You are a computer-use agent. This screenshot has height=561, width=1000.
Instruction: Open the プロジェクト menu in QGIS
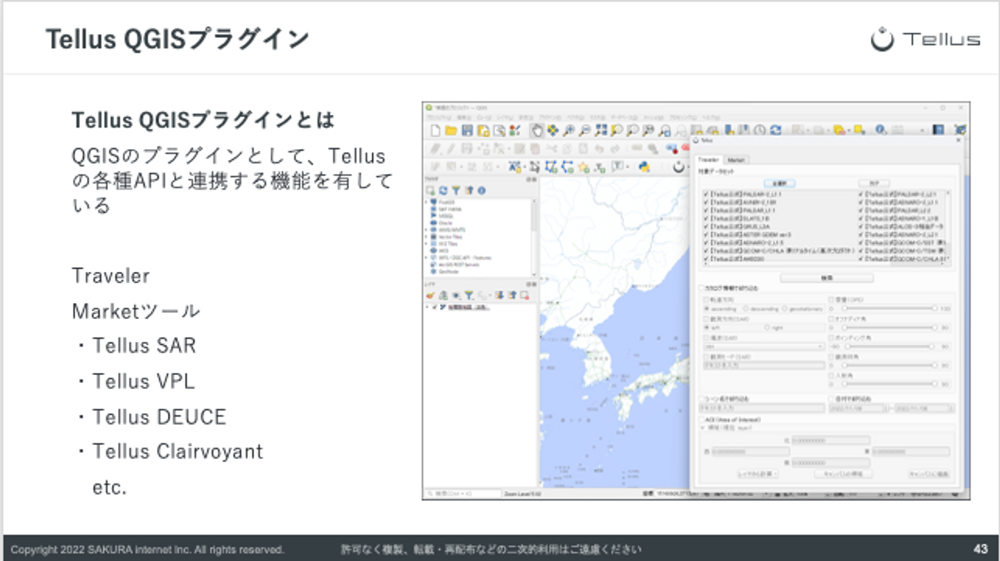coord(438,118)
